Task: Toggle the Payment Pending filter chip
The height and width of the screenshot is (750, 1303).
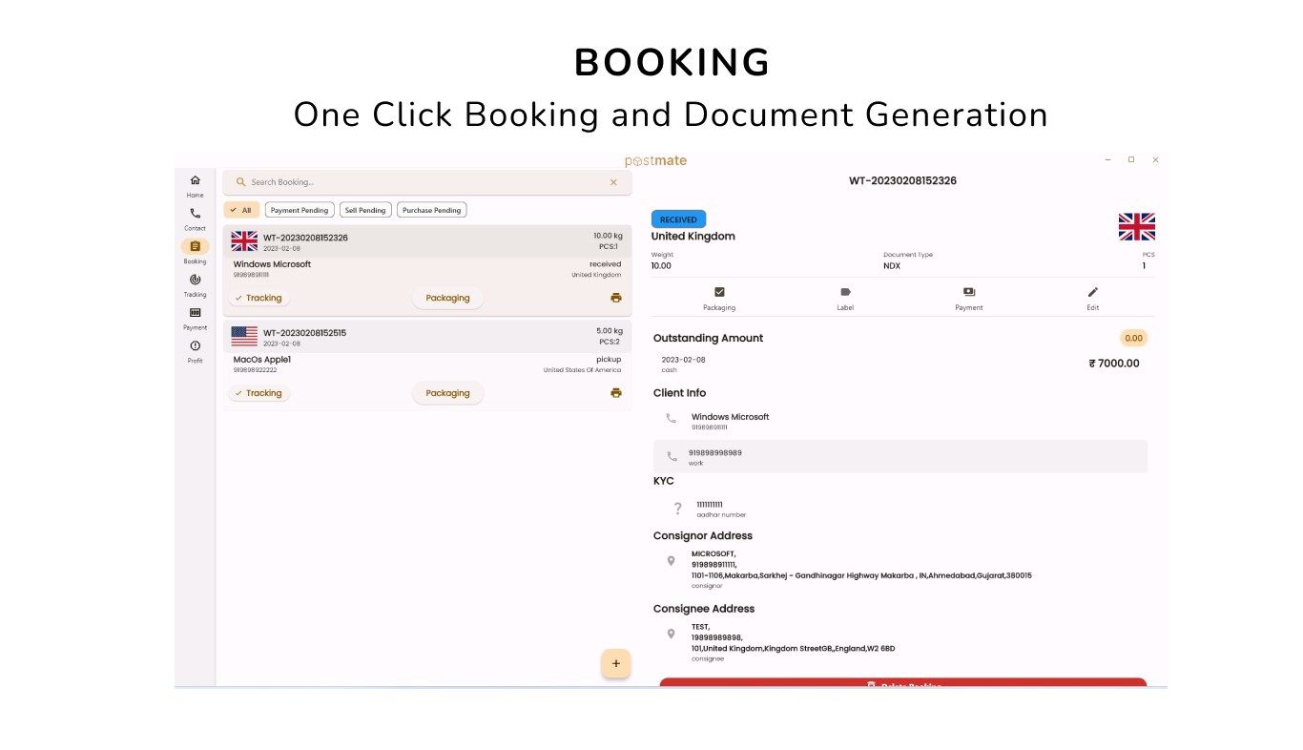Action: coord(300,210)
